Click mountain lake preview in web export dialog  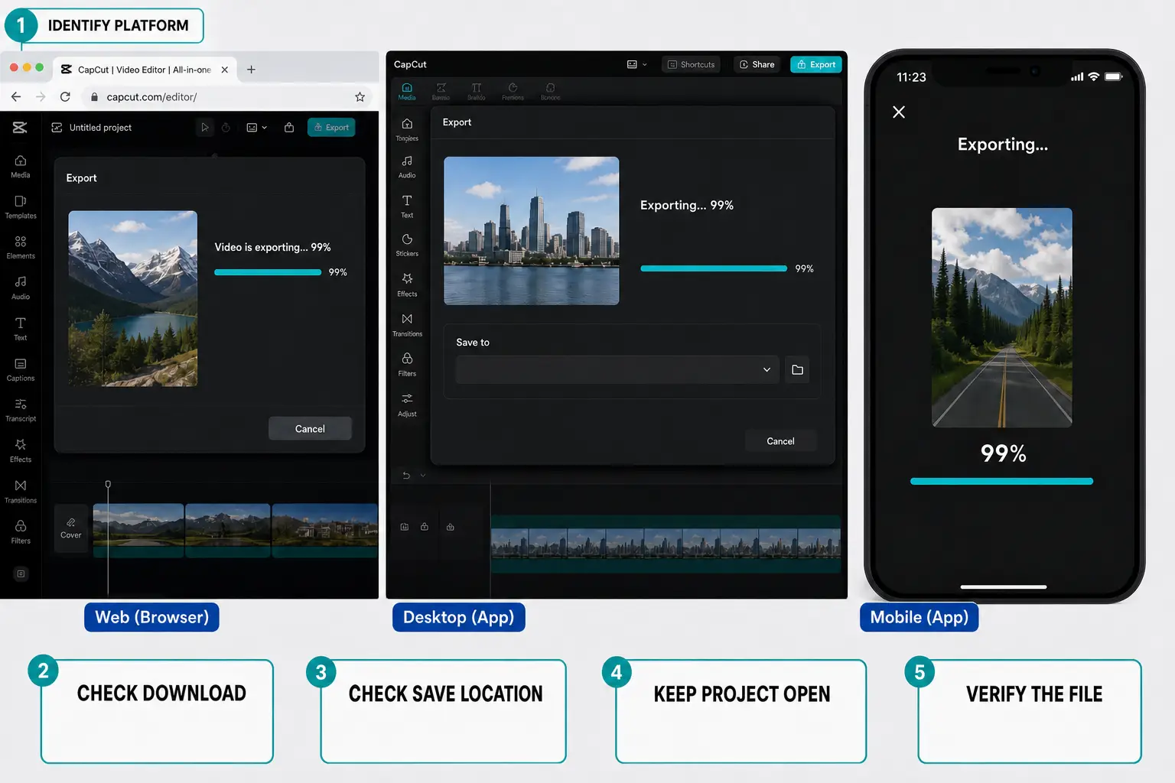pyautogui.click(x=133, y=298)
